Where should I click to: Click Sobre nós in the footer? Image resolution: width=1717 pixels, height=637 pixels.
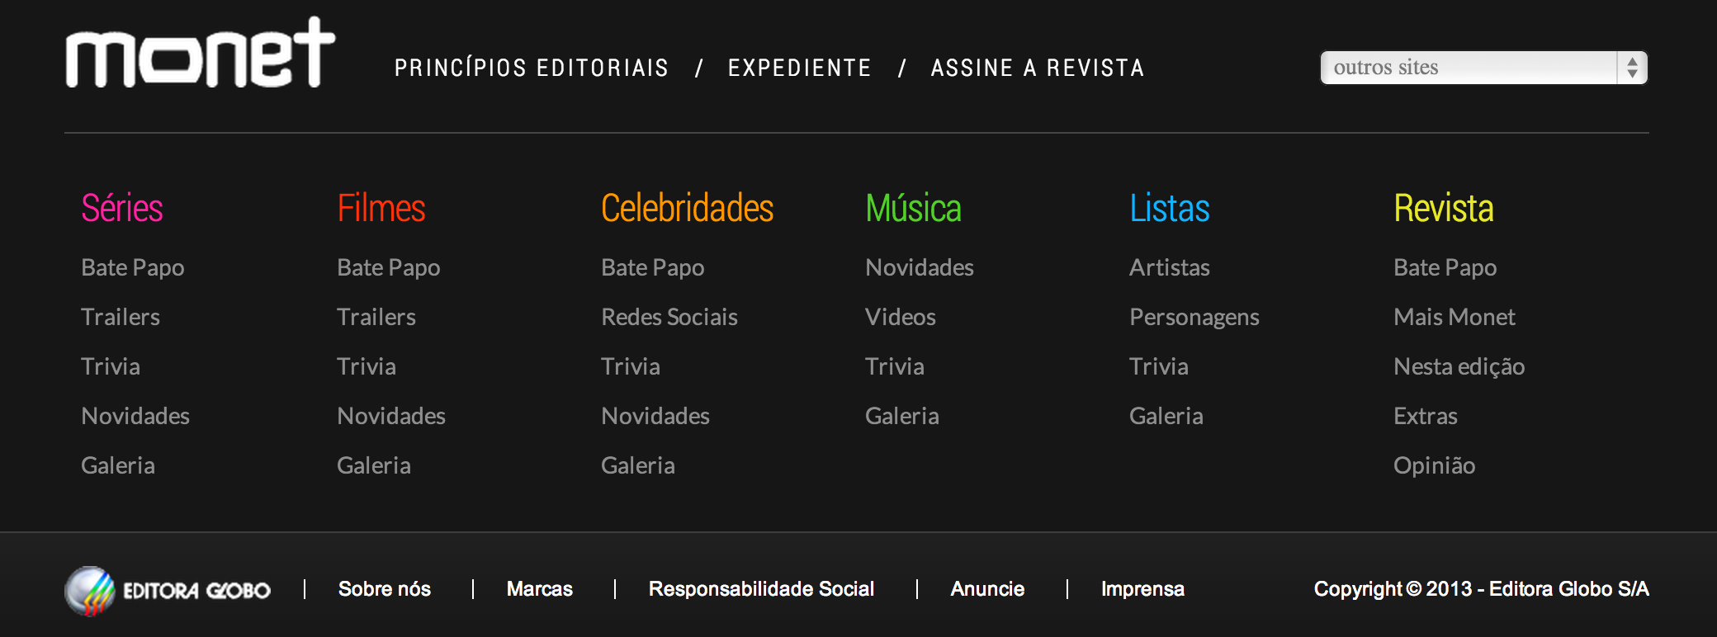click(x=384, y=589)
